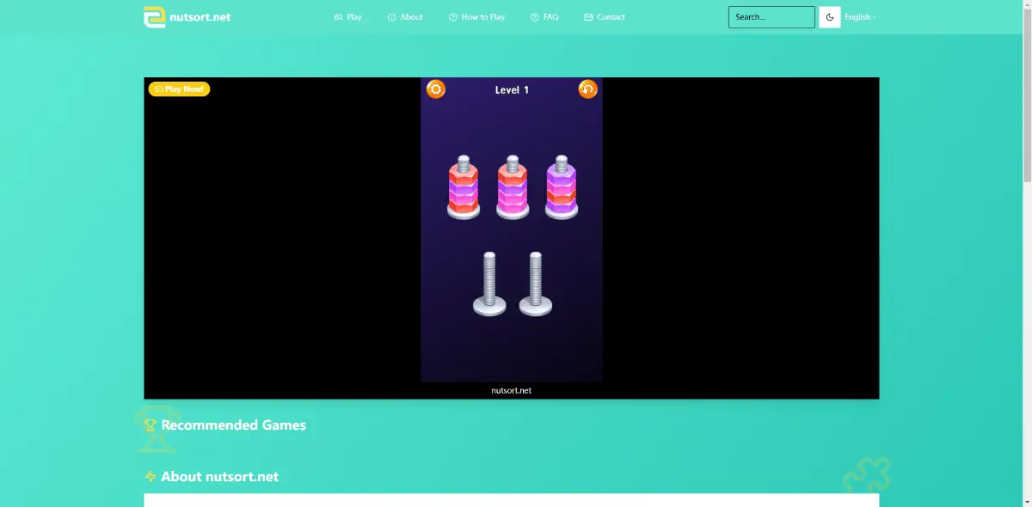Select the Contact navigation entry
This screenshot has width=1032, height=507.
pos(611,16)
